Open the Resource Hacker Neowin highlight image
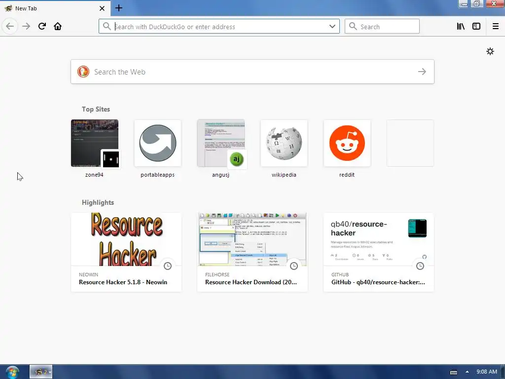Image resolution: width=505 pixels, height=379 pixels. click(126, 239)
